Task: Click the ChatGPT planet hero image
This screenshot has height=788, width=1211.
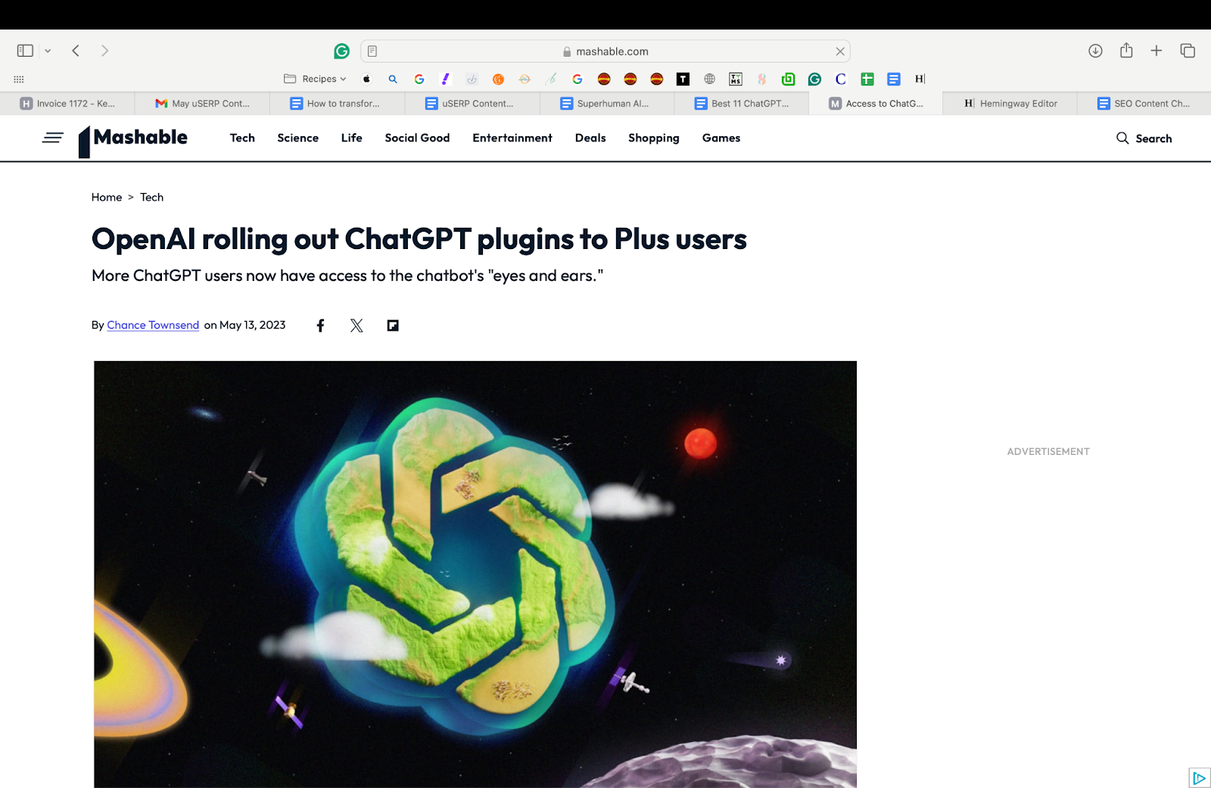Action: (x=475, y=574)
